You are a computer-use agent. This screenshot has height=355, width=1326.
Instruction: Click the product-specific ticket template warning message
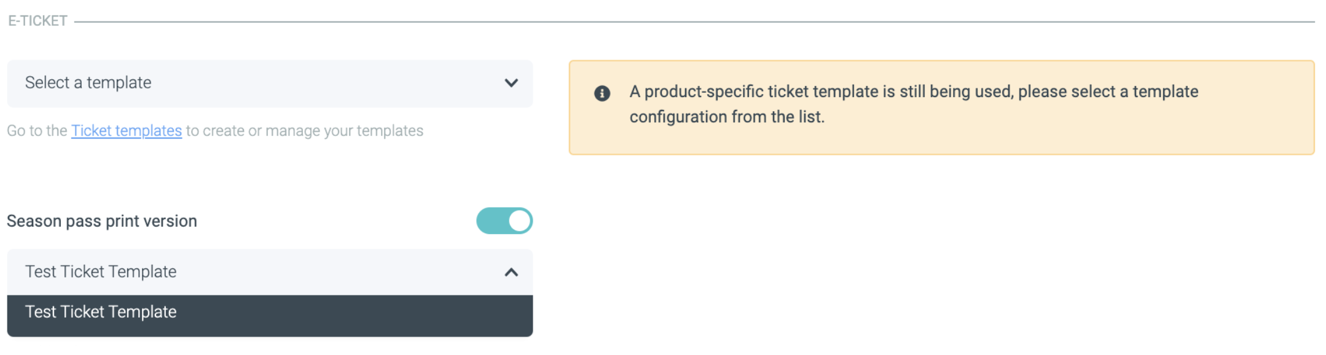[914, 92]
